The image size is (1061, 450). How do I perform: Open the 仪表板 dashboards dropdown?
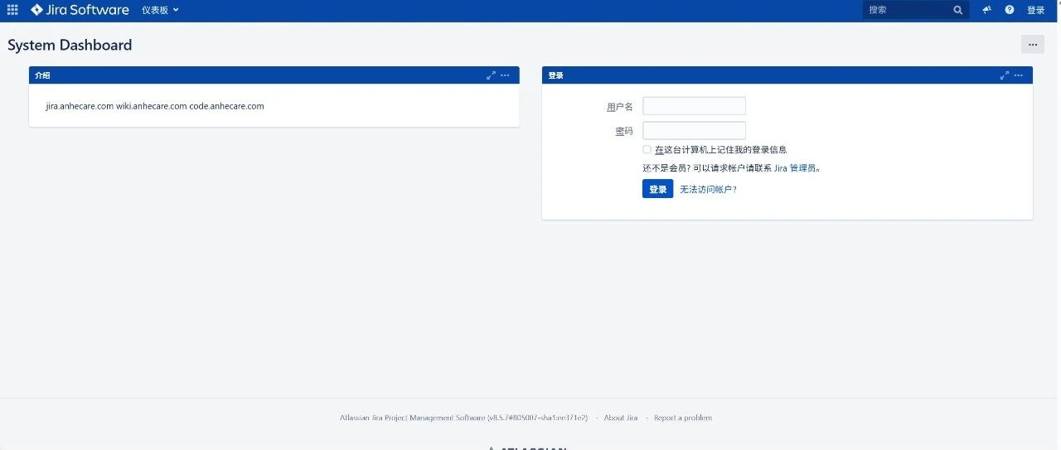(160, 10)
